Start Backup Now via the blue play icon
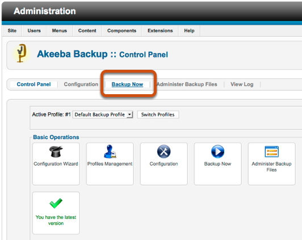Screen dimensions: 302x240 (x=217, y=151)
